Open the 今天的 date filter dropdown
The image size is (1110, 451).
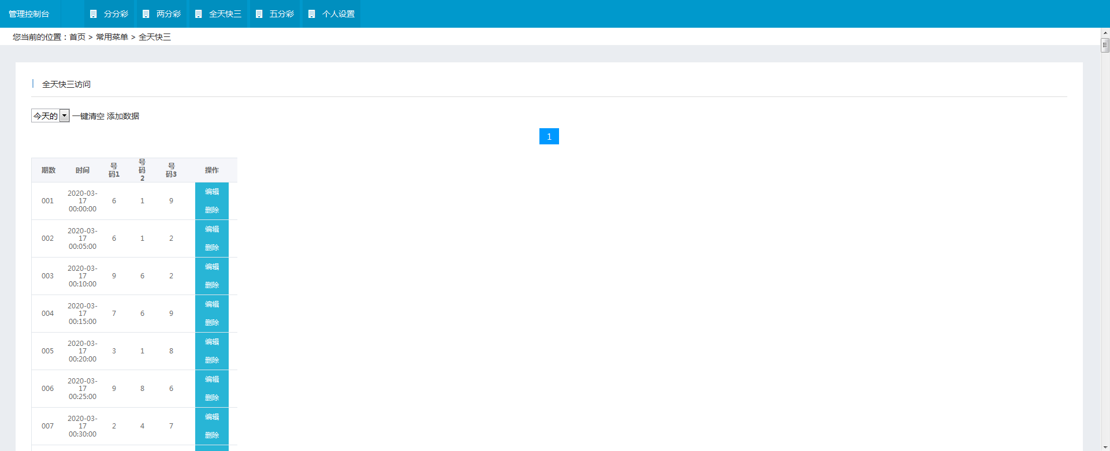50,116
